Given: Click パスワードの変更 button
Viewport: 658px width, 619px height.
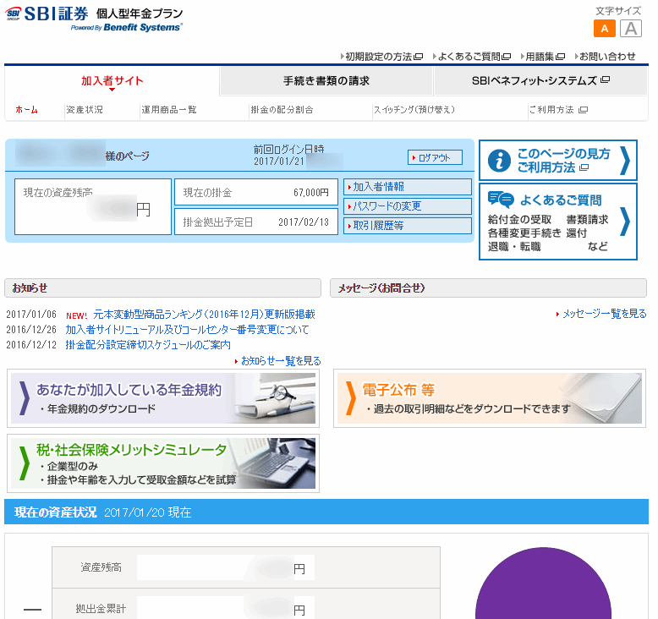Looking at the screenshot, I should (408, 206).
